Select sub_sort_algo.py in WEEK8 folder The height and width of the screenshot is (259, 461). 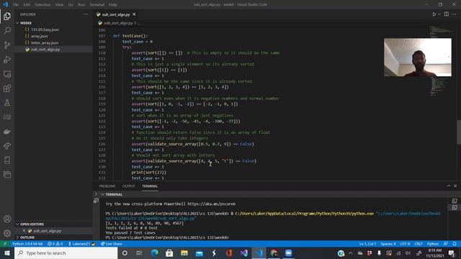tap(45, 50)
